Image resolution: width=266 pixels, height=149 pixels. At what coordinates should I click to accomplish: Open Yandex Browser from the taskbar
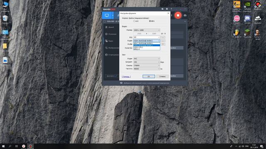pyautogui.click(x=24, y=146)
